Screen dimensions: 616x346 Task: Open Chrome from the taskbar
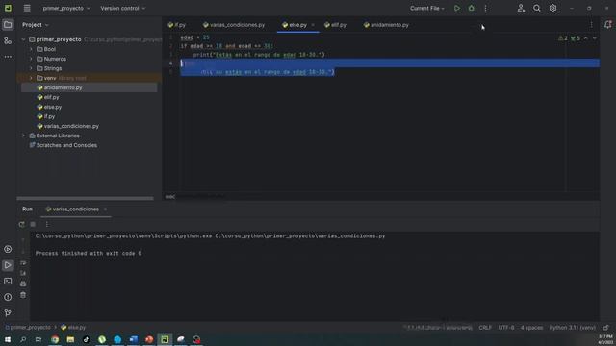coord(55,339)
